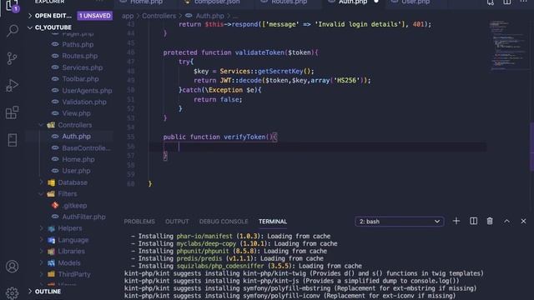Switch to the Debug Console tab
Viewport: 534px width, 300px height.
click(224, 222)
